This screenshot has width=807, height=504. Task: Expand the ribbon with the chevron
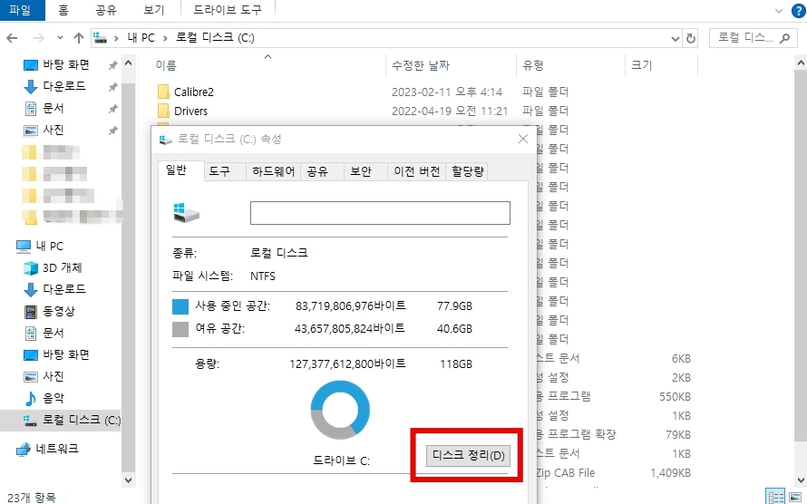pyautogui.click(x=779, y=11)
